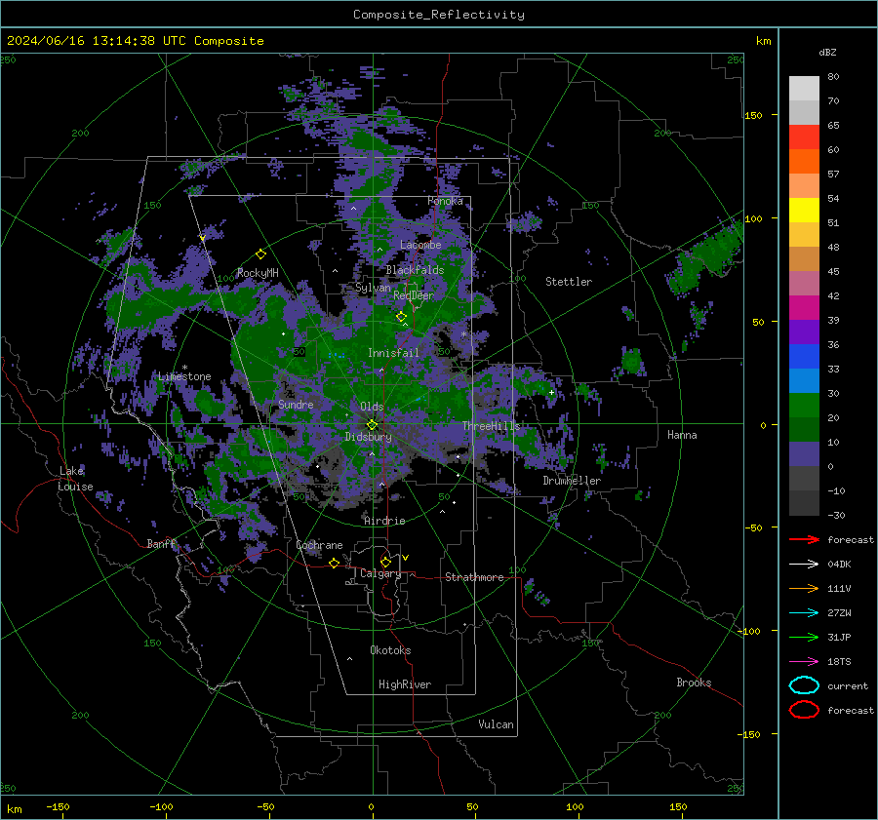Select the purple 36-39 dBZ color swatch

point(804,332)
